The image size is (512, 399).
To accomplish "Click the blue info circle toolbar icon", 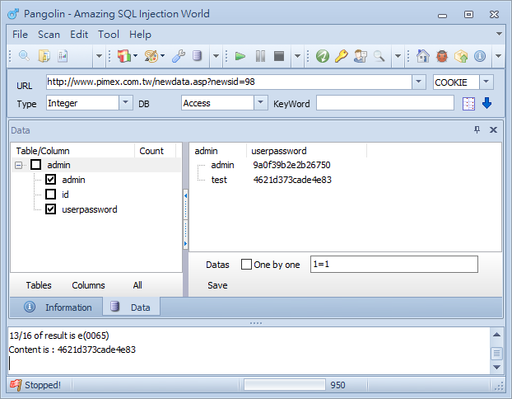I will click(480, 56).
